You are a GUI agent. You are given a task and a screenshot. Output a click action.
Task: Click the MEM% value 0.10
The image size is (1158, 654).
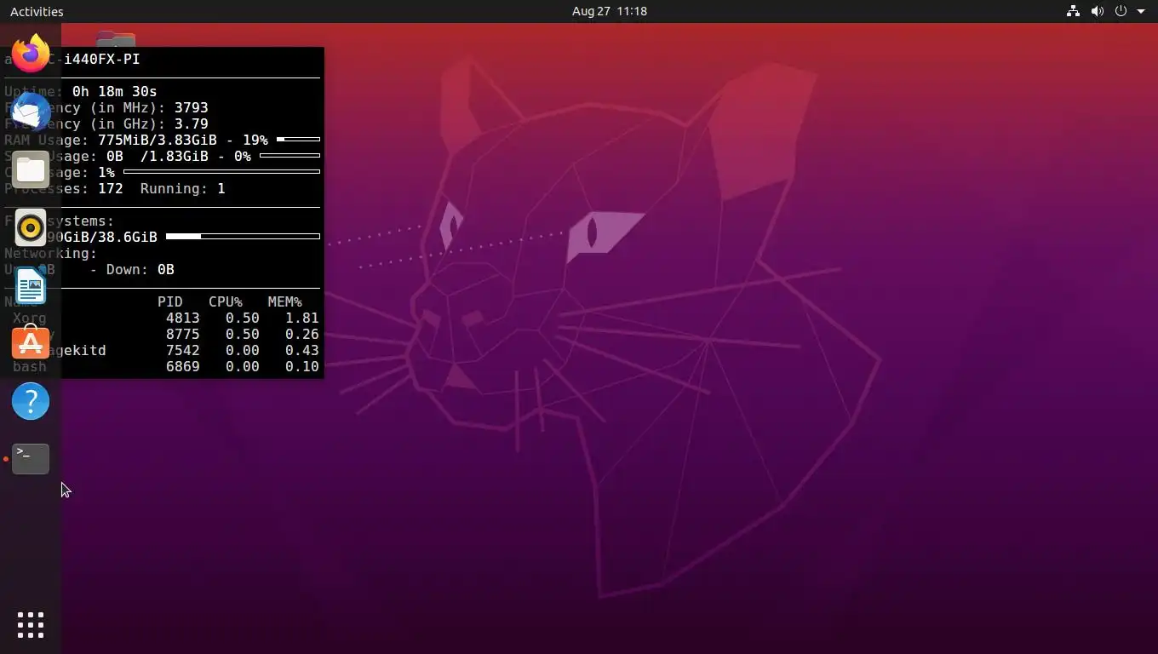302,366
